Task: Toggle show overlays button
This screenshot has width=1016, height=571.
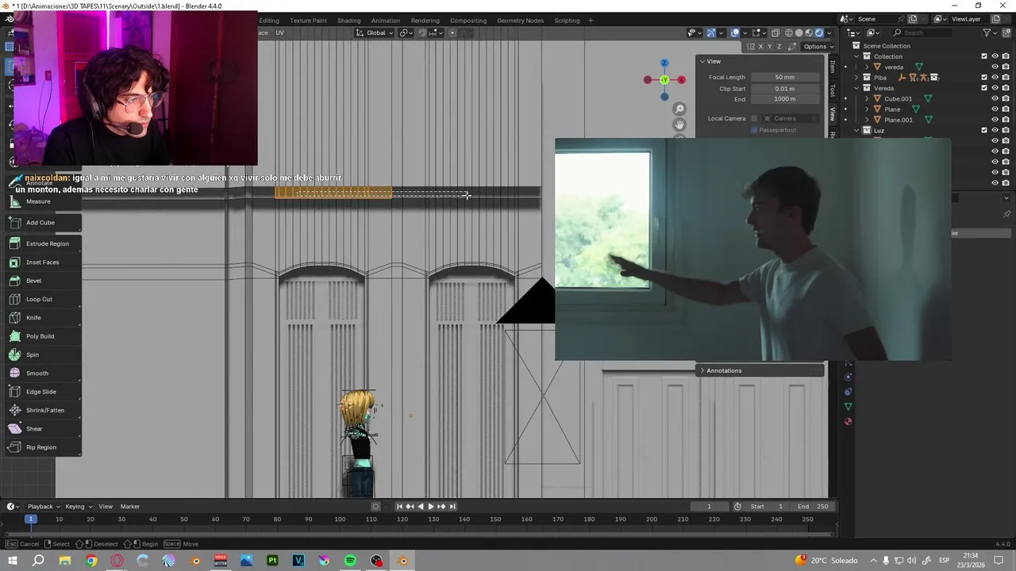Action: click(736, 33)
